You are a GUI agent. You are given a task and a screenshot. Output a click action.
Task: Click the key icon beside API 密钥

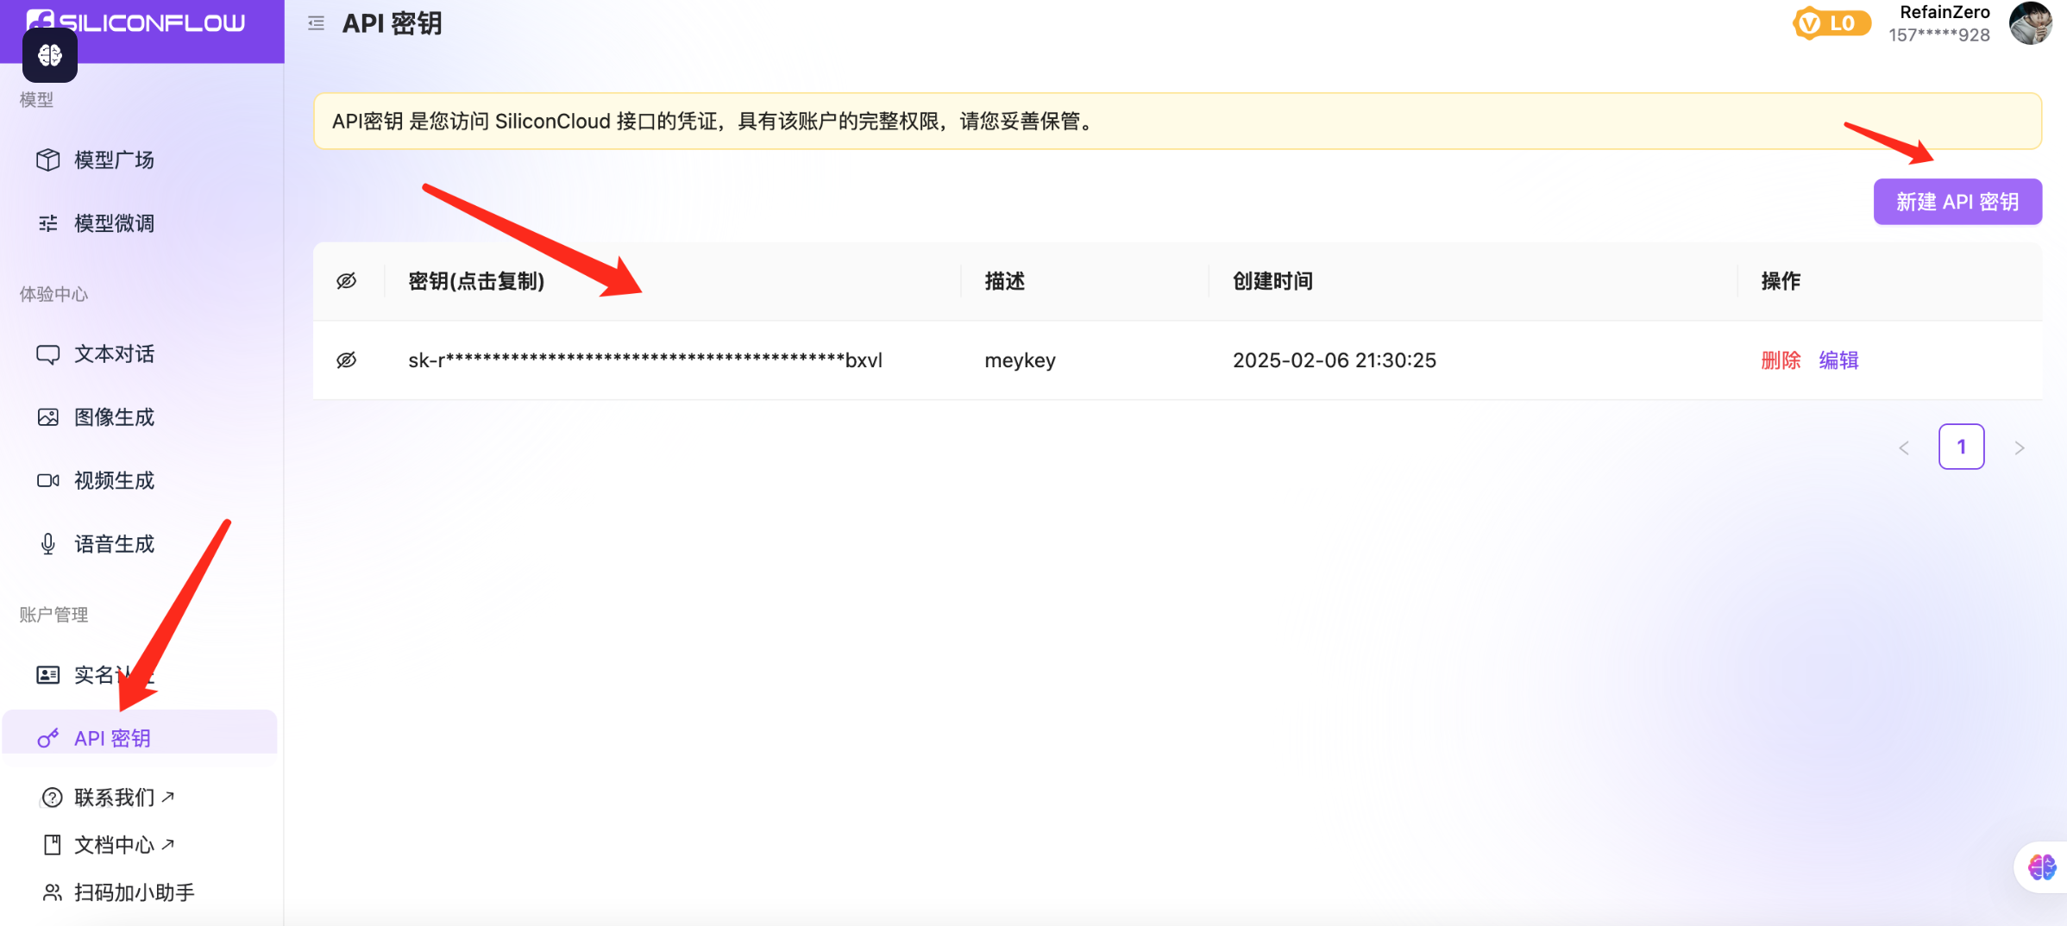[x=48, y=738]
